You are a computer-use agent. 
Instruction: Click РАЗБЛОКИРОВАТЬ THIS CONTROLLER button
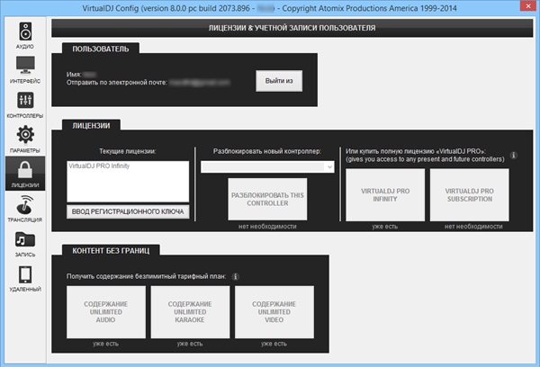pyautogui.click(x=267, y=197)
